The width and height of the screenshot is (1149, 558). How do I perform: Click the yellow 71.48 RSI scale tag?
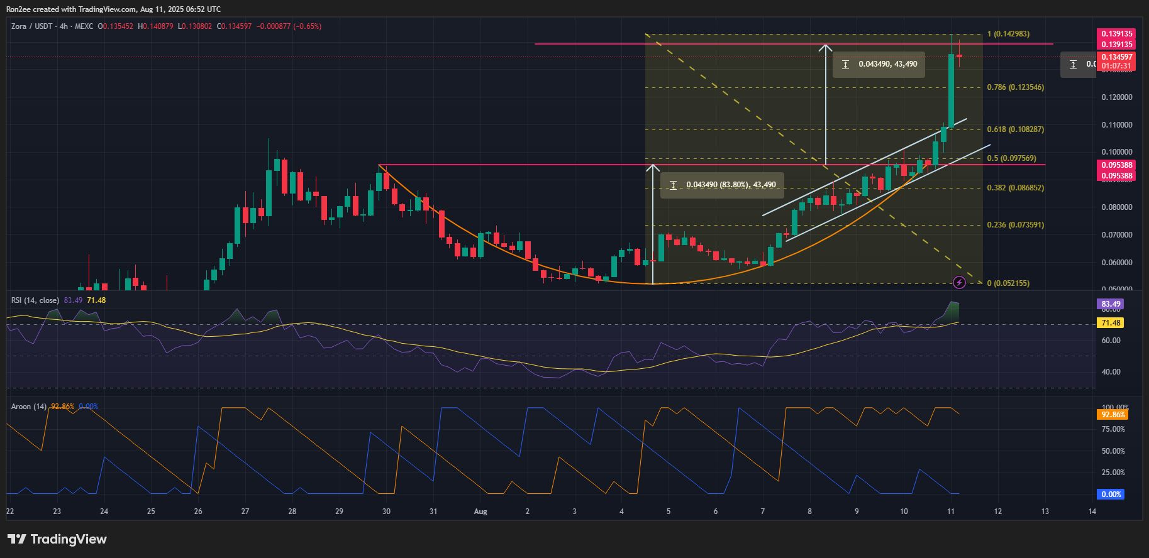(x=1110, y=323)
